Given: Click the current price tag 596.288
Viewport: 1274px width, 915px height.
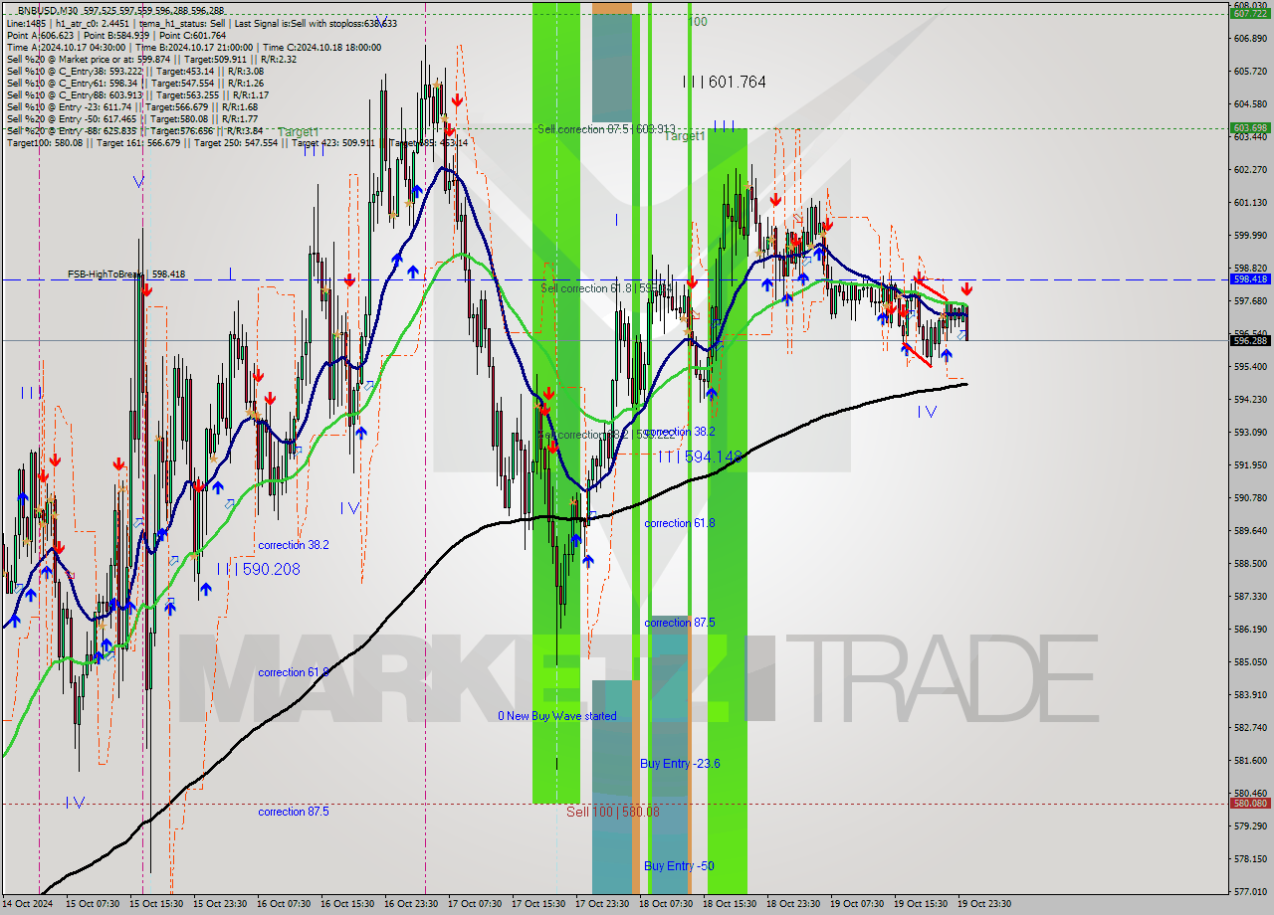Looking at the screenshot, I should point(1250,340).
